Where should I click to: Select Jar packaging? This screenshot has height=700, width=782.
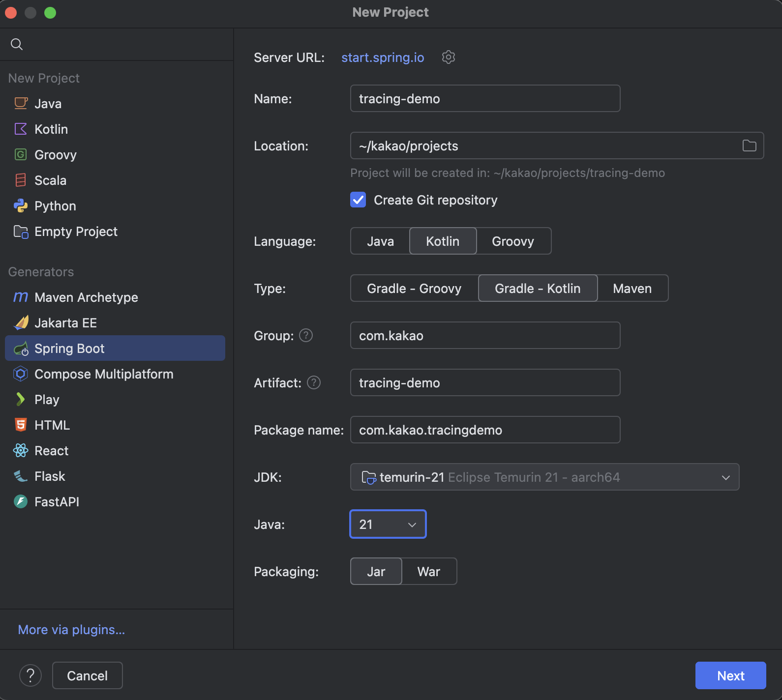coord(376,571)
